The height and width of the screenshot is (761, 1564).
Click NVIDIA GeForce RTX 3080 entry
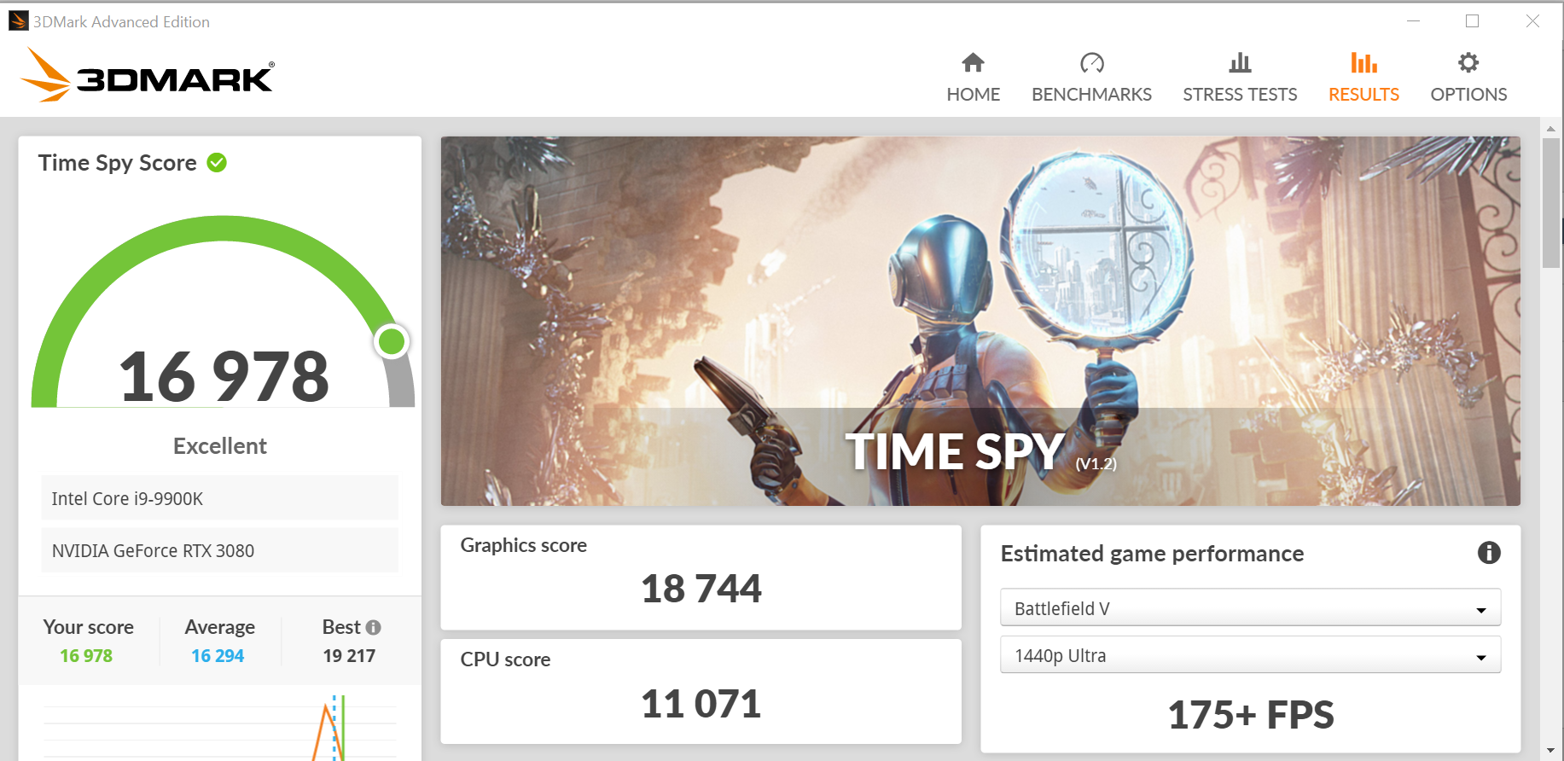(x=219, y=550)
